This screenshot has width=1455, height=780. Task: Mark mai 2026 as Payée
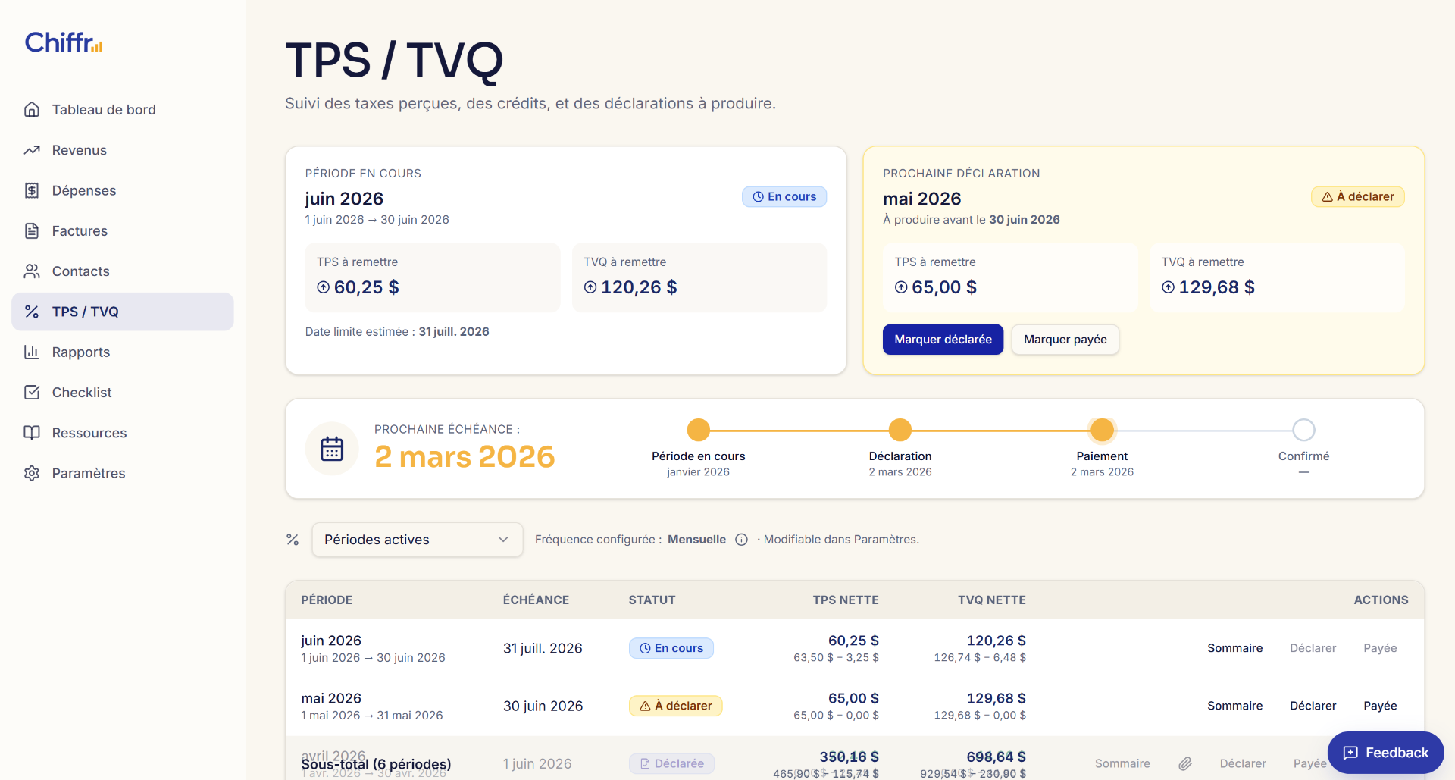1380,706
